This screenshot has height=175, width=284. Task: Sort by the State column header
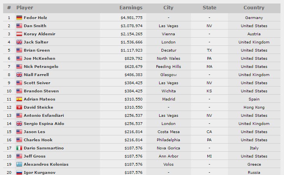tap(209, 8)
